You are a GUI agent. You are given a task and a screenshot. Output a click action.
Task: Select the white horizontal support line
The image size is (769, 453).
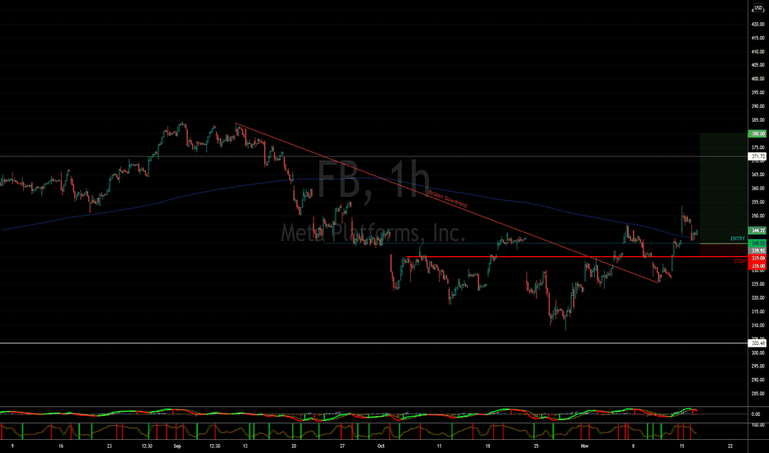[374, 343]
